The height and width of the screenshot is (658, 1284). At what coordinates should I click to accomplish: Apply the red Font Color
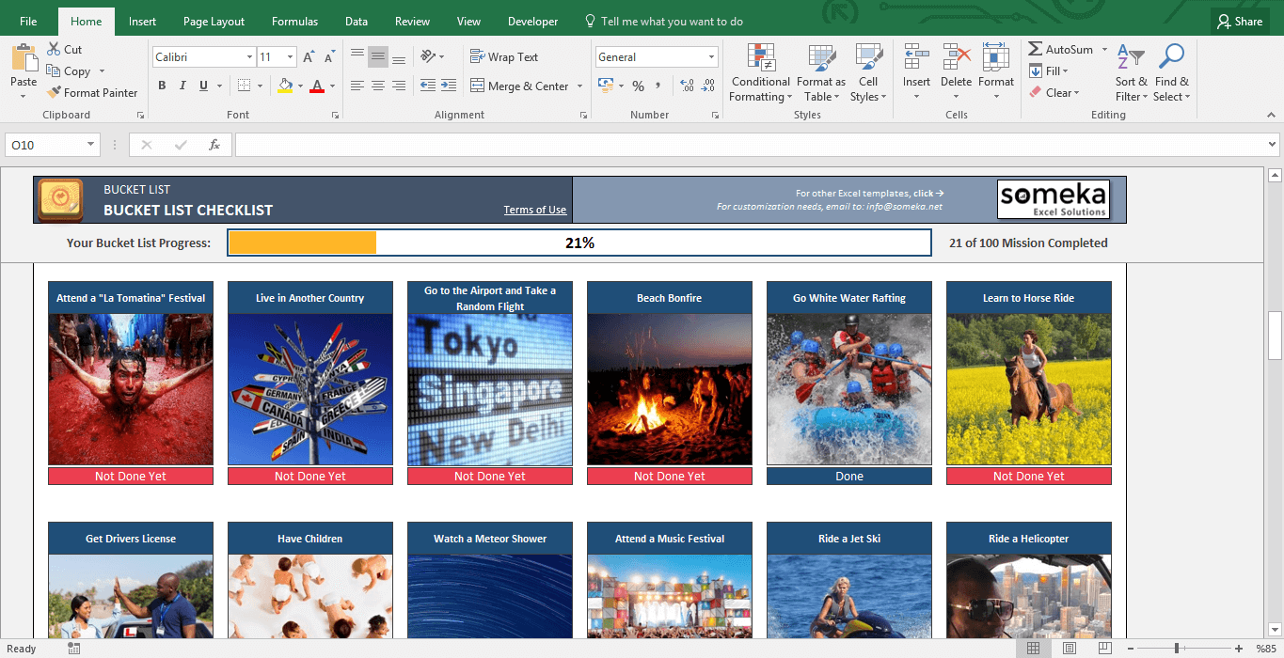[x=317, y=86]
